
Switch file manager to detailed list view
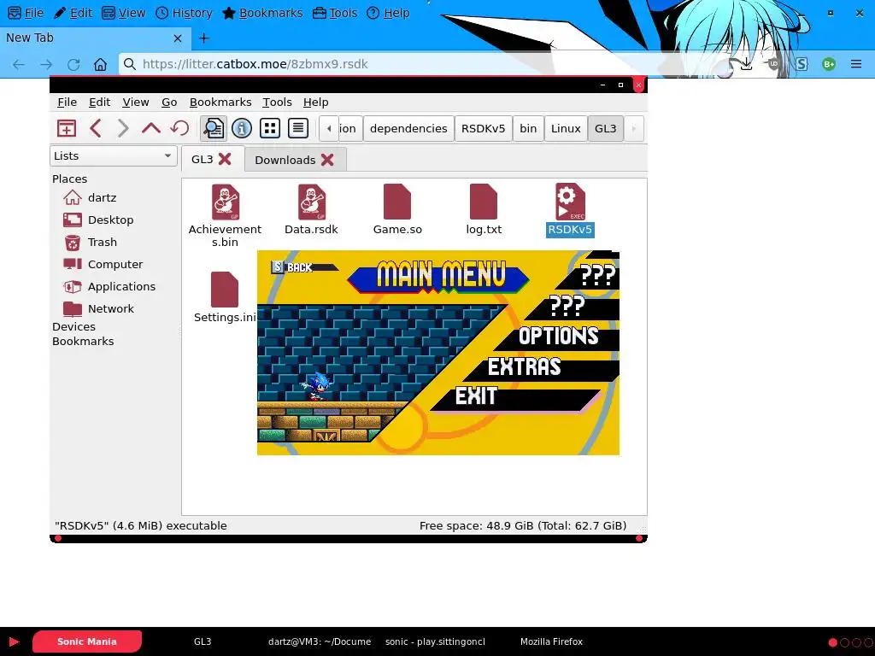[x=298, y=128]
